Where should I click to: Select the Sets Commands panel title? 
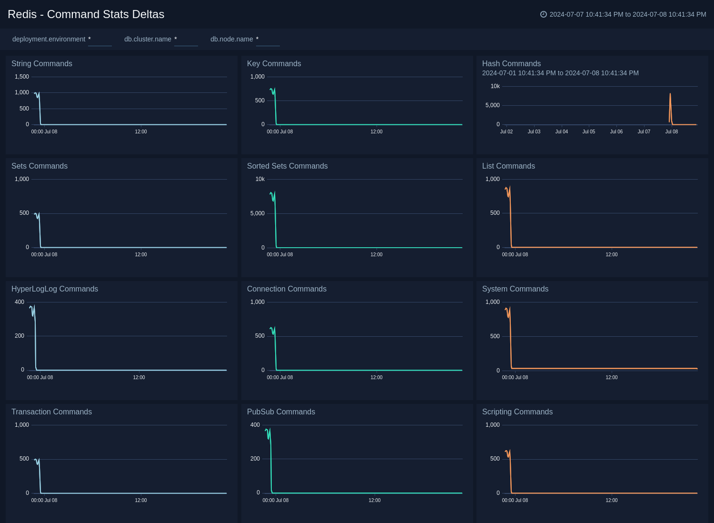point(40,166)
